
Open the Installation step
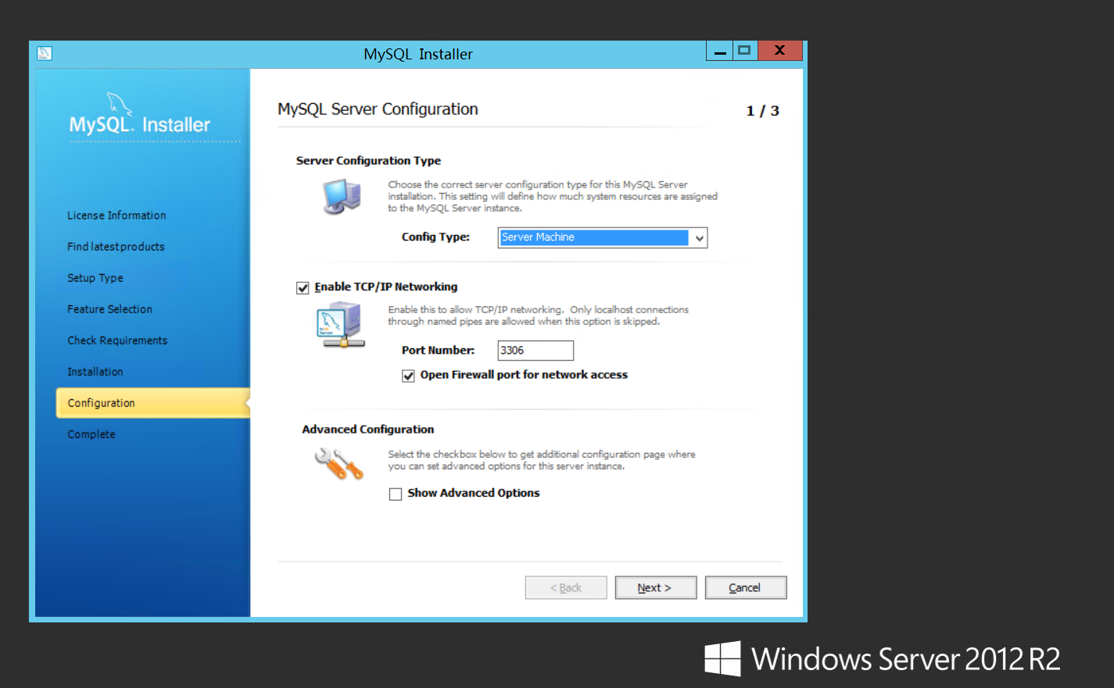pyautogui.click(x=95, y=372)
